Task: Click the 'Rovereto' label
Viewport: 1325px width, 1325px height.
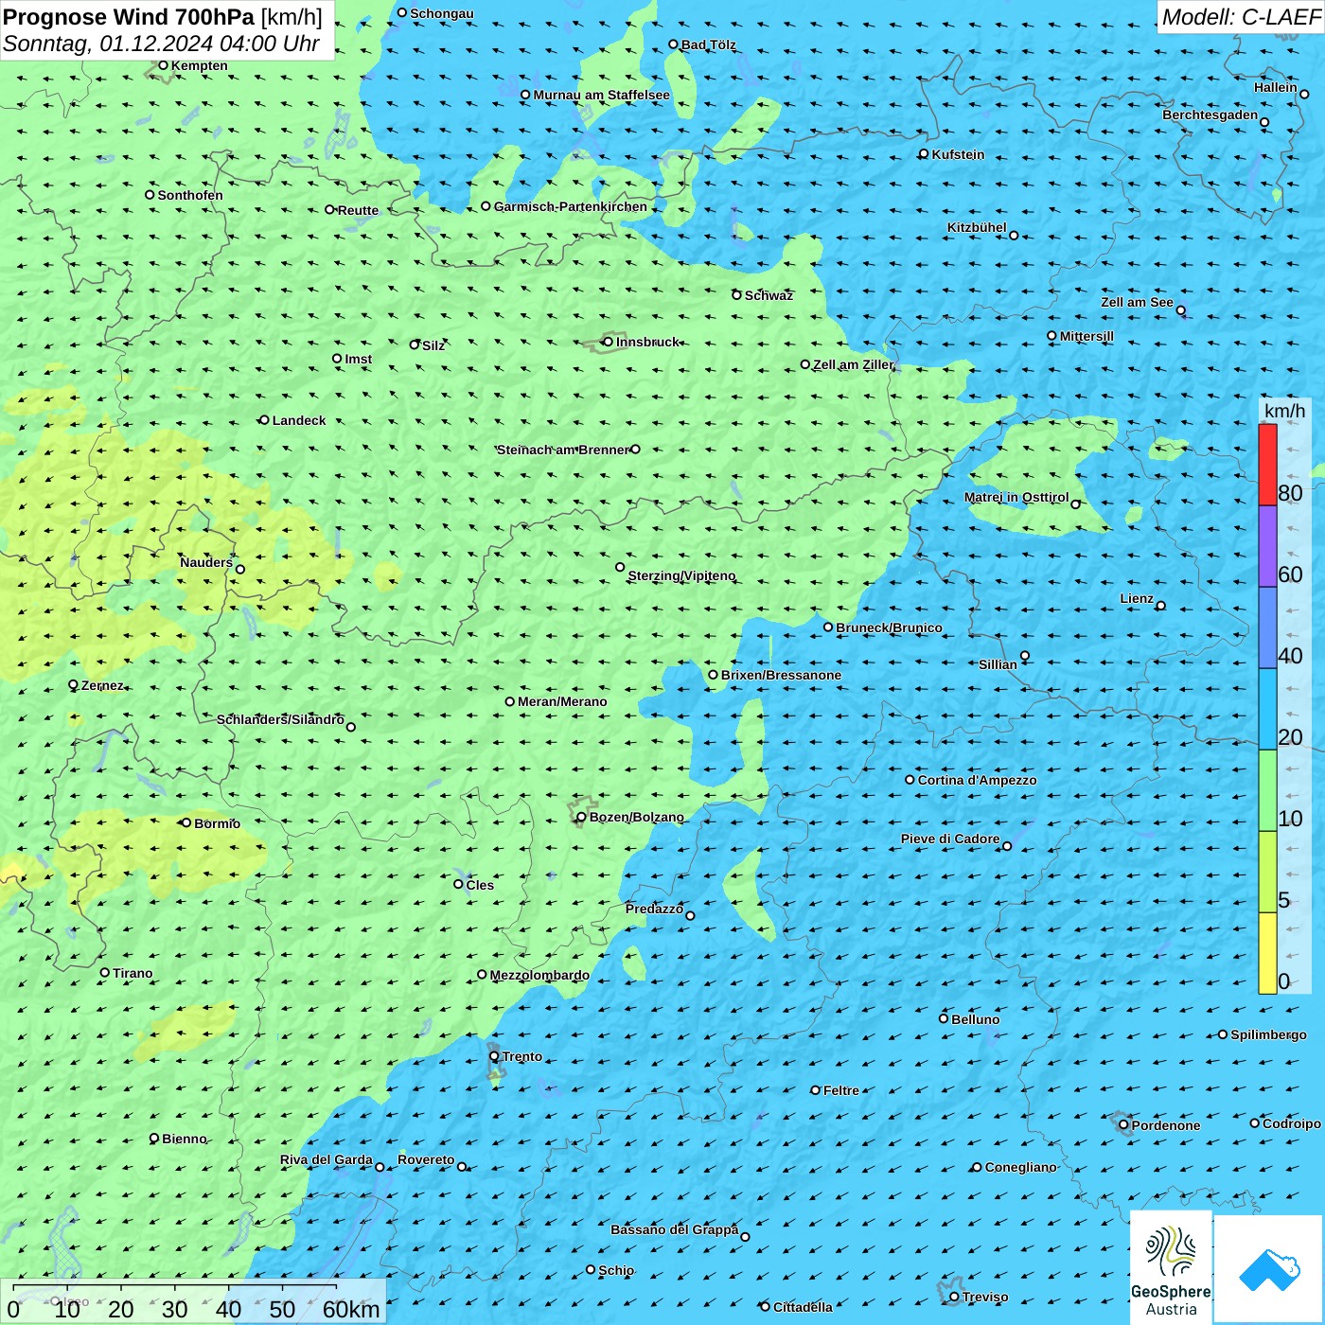Action: point(426,1159)
